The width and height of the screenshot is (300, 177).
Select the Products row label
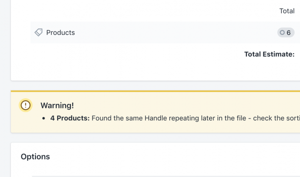point(60,33)
